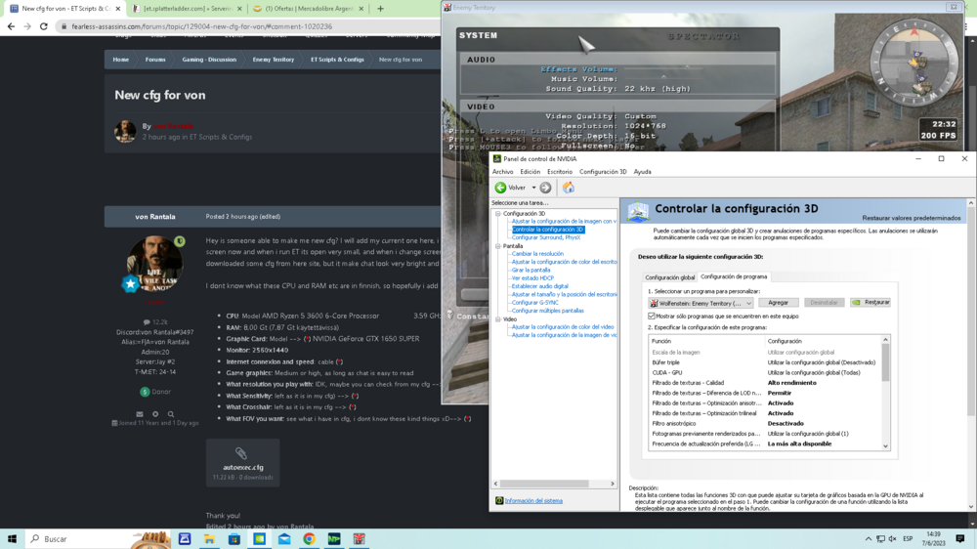Click the Restaurar button
This screenshot has height=549, width=977.
(871, 302)
